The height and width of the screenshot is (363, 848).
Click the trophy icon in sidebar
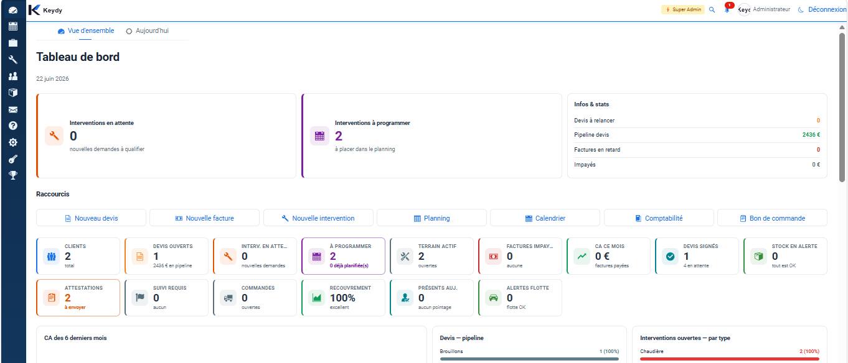12,175
